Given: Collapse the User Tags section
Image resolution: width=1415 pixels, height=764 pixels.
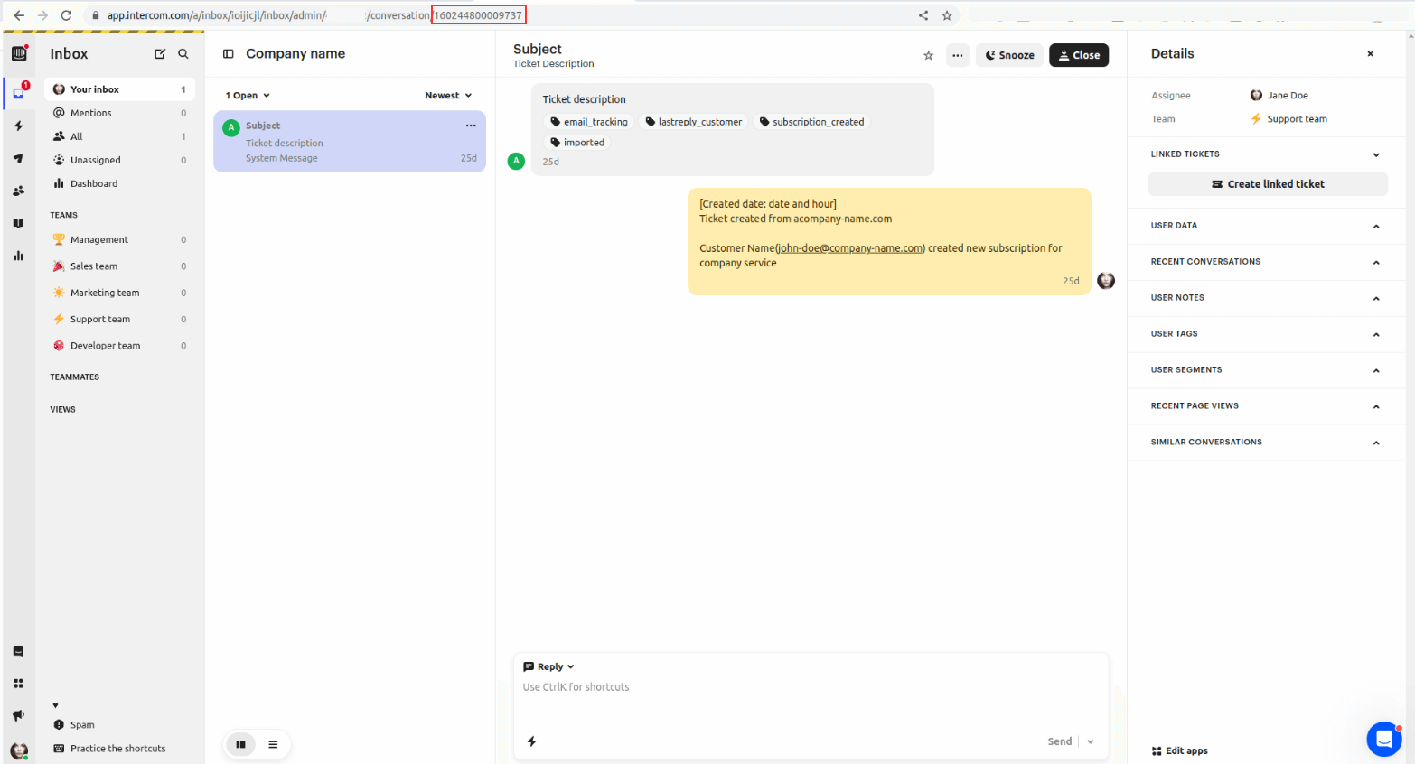Looking at the screenshot, I should point(1376,334).
